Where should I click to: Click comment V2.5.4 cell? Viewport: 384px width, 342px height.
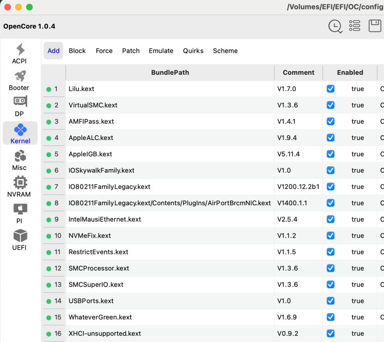(299, 219)
